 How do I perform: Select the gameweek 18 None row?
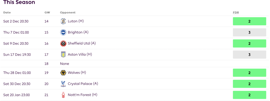pos(134,64)
